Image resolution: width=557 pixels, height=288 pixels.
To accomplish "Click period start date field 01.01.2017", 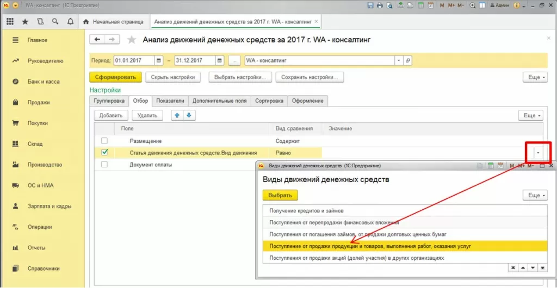I will 134,60.
